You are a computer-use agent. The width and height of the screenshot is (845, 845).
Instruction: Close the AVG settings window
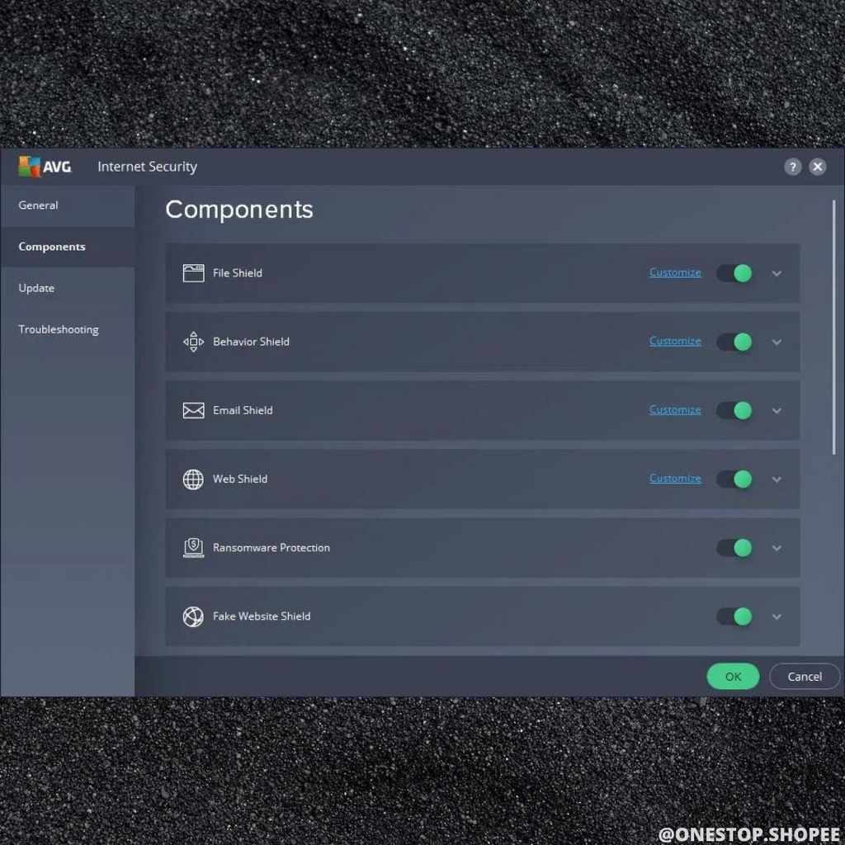(818, 167)
